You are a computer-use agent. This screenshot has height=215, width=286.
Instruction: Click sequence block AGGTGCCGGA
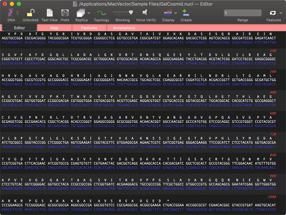coord(12,38)
